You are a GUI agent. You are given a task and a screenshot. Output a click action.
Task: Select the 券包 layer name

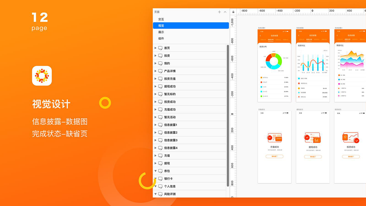(167, 171)
